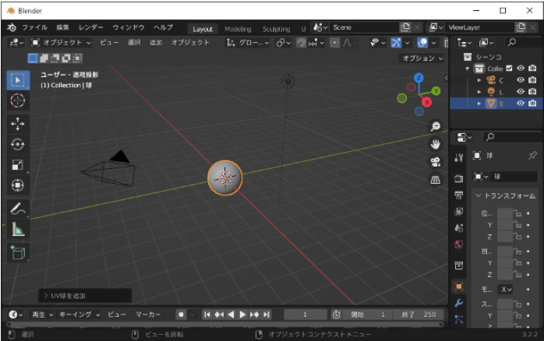Viewport: 544px width, 341px height.
Task: Select the Add Cube tool
Action: coord(18,251)
